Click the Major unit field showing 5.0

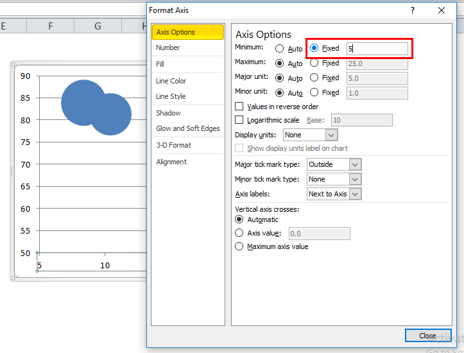[x=377, y=78]
